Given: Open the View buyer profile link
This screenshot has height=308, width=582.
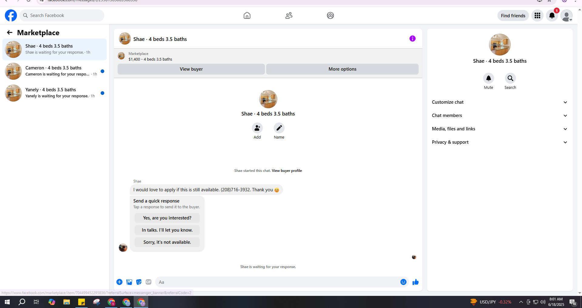Looking at the screenshot, I should click(x=287, y=171).
